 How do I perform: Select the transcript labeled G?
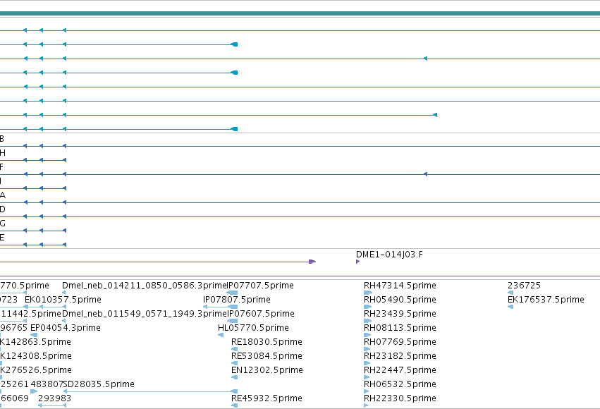point(33,231)
